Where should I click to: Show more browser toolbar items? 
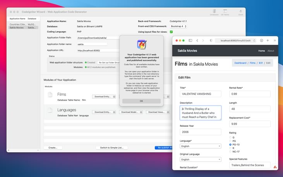(x=275, y=40)
